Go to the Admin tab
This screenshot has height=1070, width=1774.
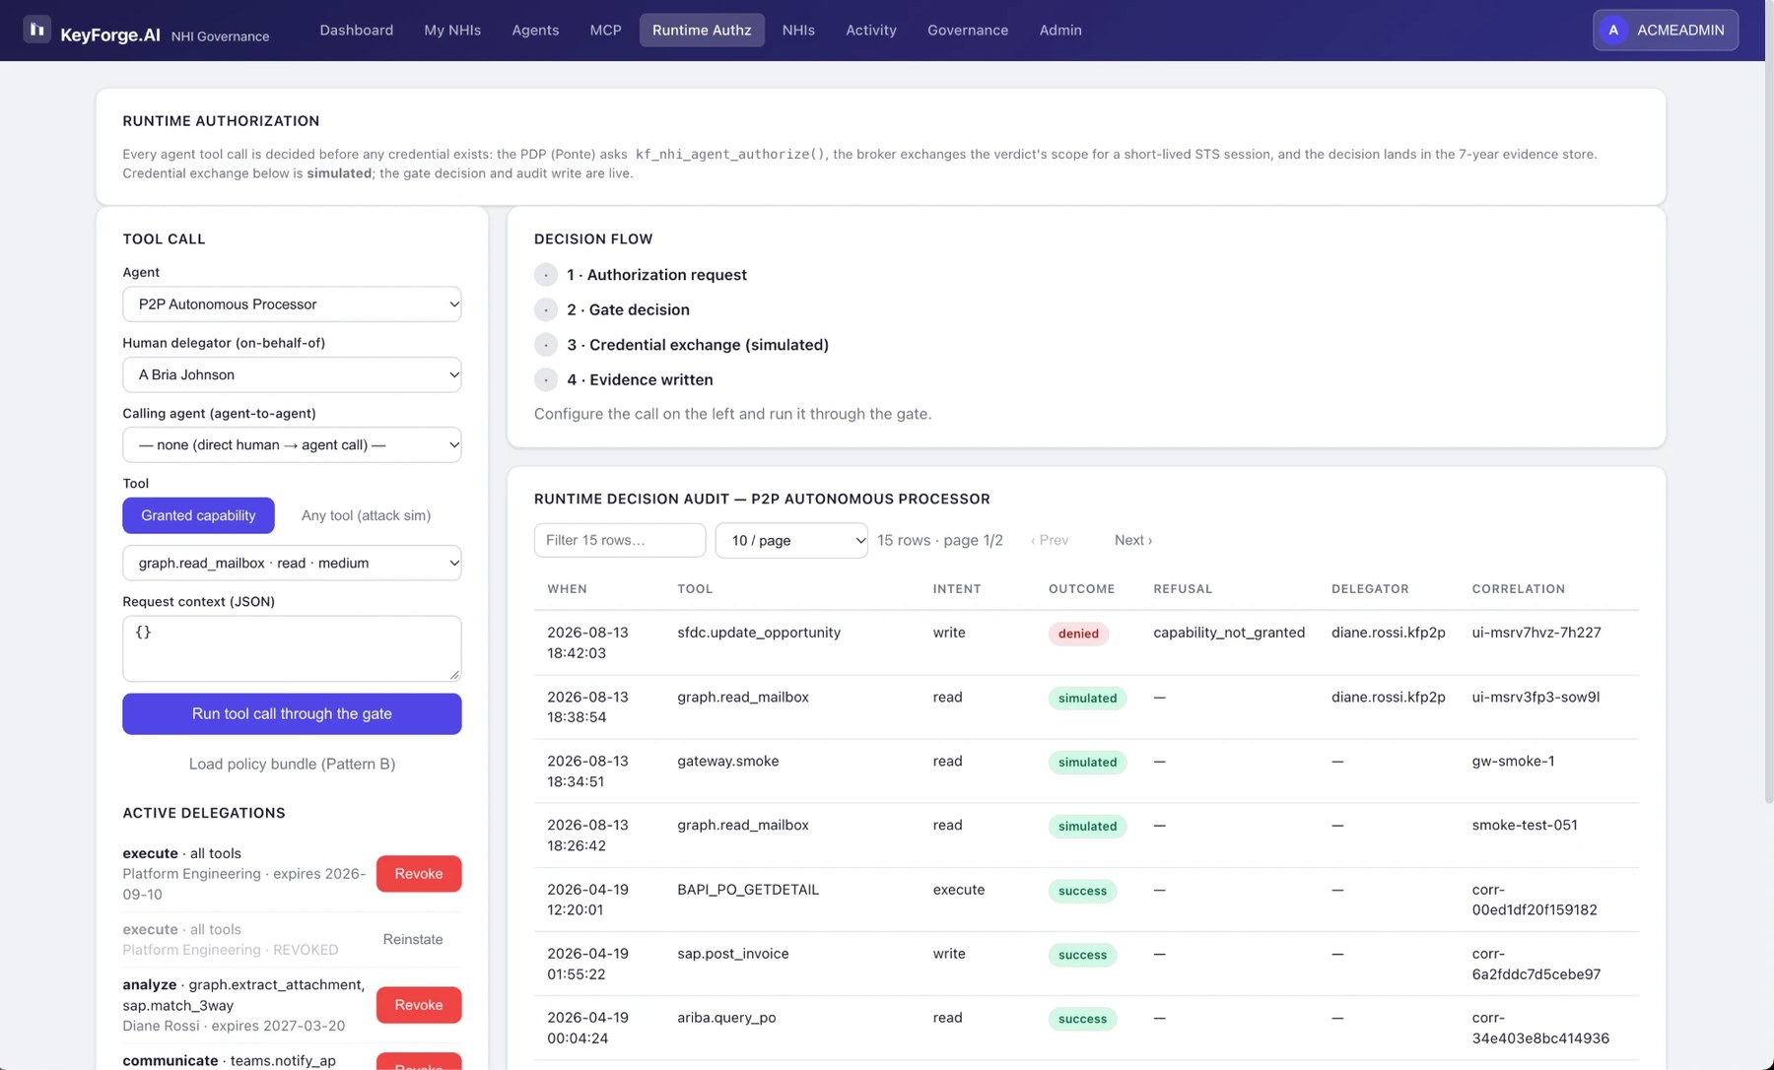[x=1060, y=30]
